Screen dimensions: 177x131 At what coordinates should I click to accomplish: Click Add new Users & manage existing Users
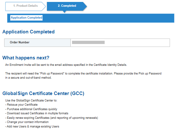pos(32,127)
